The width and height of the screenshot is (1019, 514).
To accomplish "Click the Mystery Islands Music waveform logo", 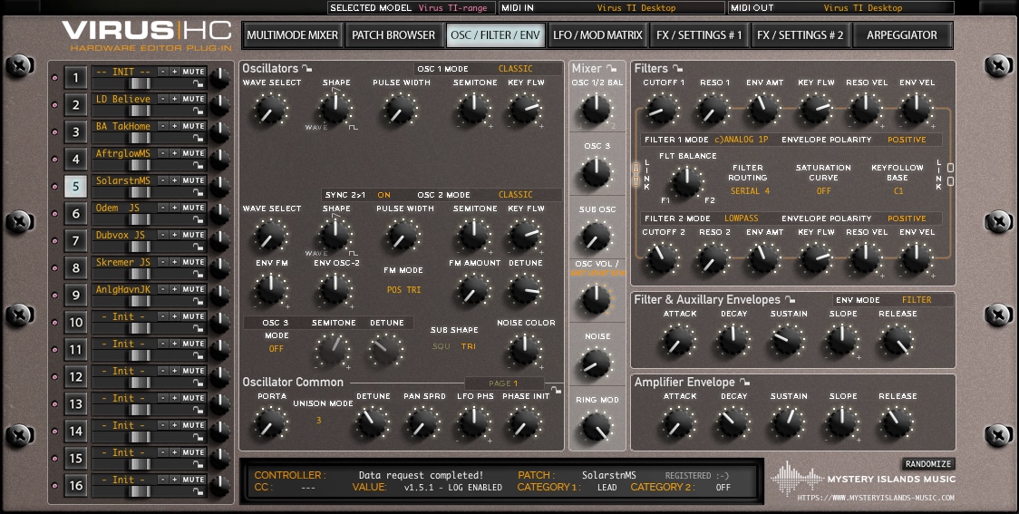I will click(797, 479).
